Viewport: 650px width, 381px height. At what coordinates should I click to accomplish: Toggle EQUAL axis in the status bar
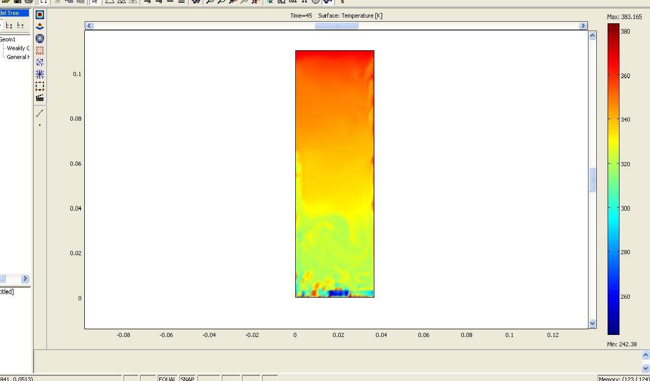[167, 378]
